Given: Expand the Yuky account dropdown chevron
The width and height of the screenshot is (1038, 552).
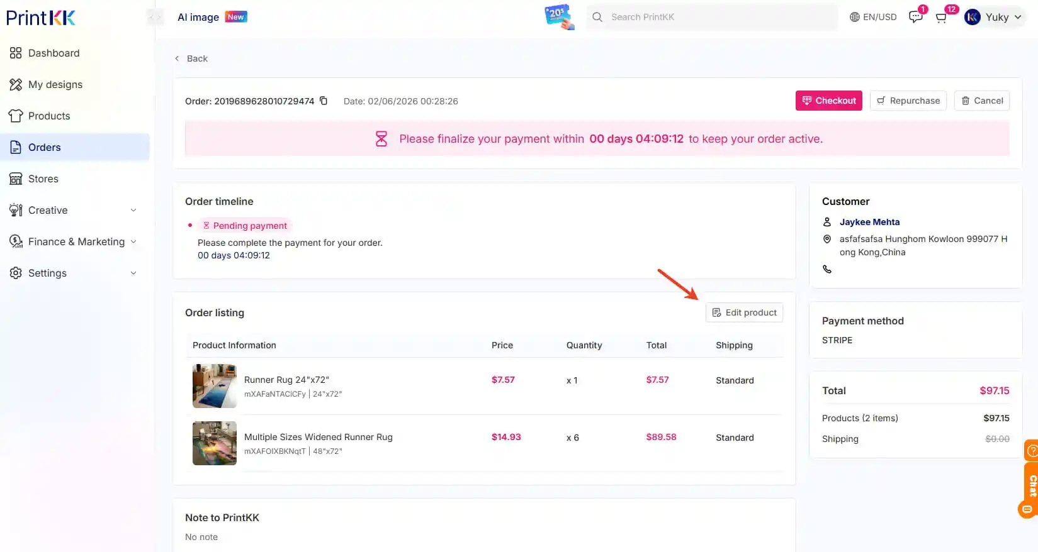Looking at the screenshot, I should 1018,17.
